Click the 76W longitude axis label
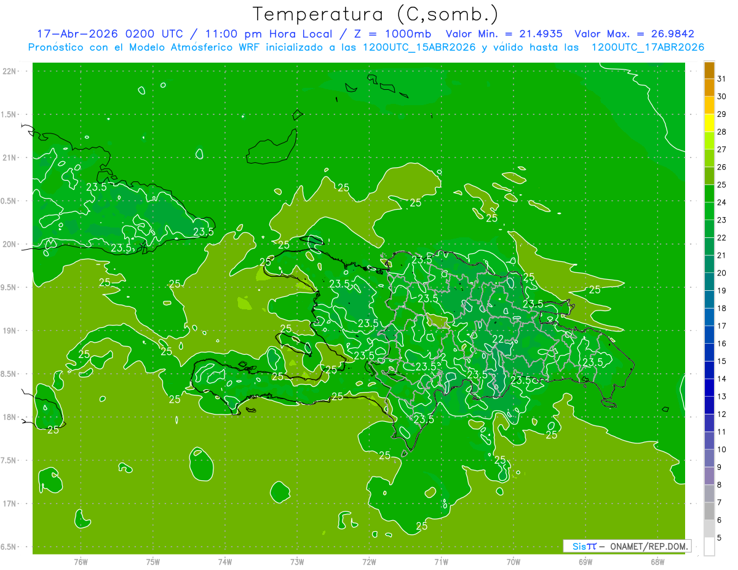738x570 pixels. click(x=81, y=561)
